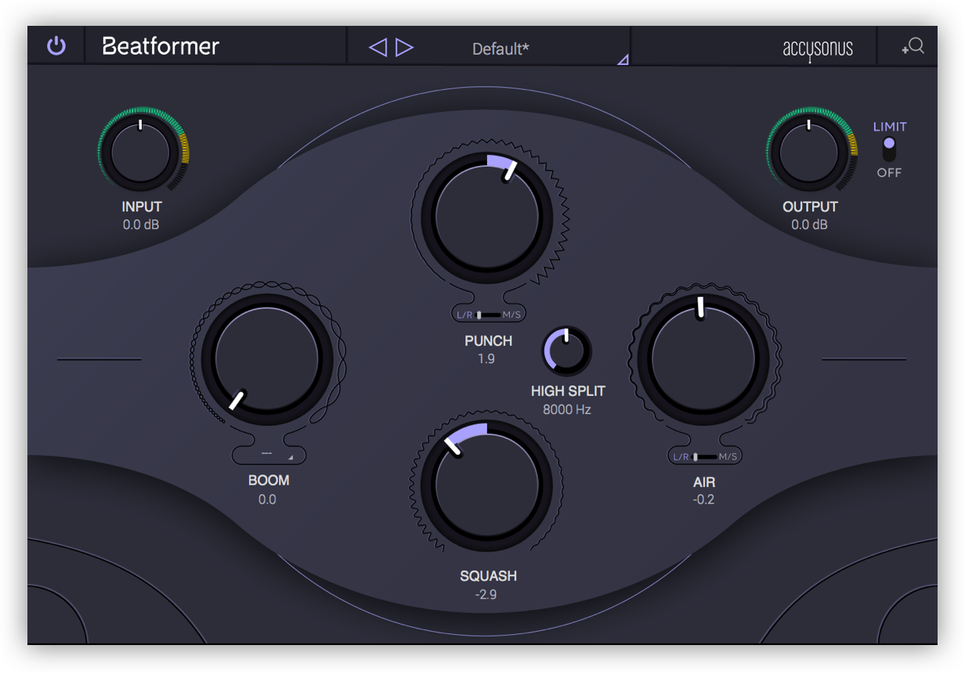This screenshot has width=965, height=674.
Task: Select the Boom value 0.0
Action: (x=267, y=499)
